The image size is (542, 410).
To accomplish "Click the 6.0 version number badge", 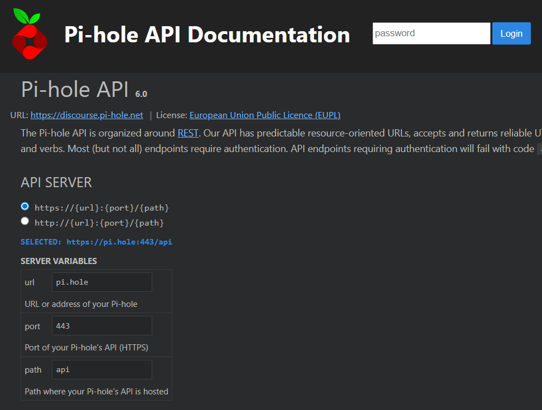I will tap(141, 94).
